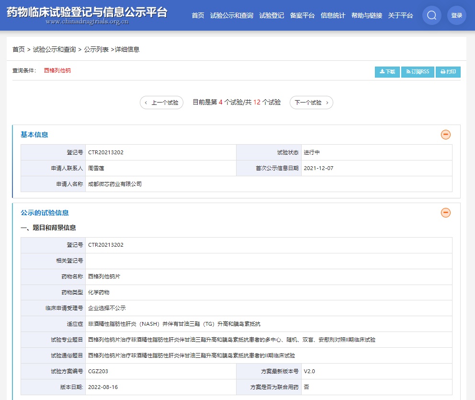Open the 首页 menu item

(198, 15)
